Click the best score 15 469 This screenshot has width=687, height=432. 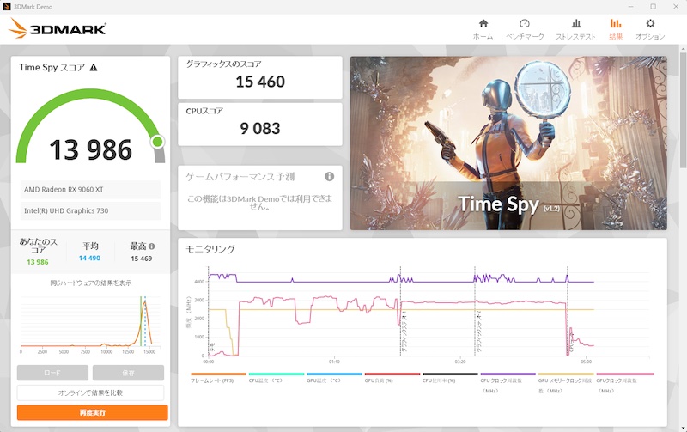[x=141, y=259]
